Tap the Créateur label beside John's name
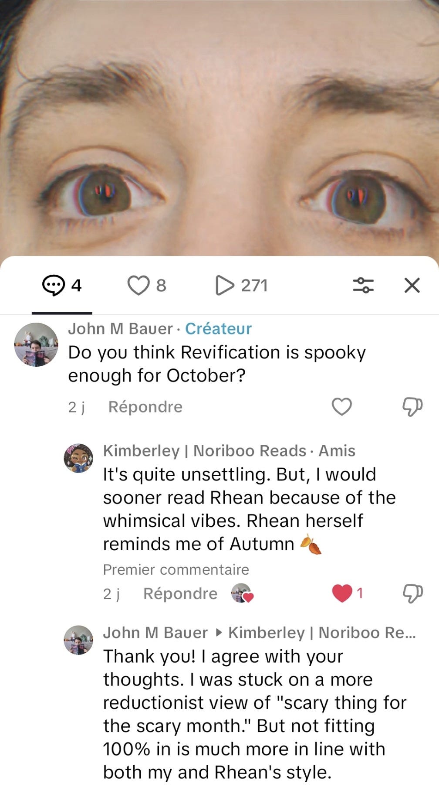This screenshot has height=787, width=439. point(218,329)
